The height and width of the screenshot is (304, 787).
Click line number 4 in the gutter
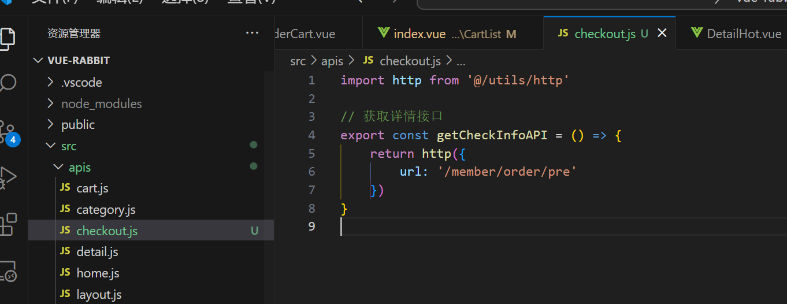point(312,135)
